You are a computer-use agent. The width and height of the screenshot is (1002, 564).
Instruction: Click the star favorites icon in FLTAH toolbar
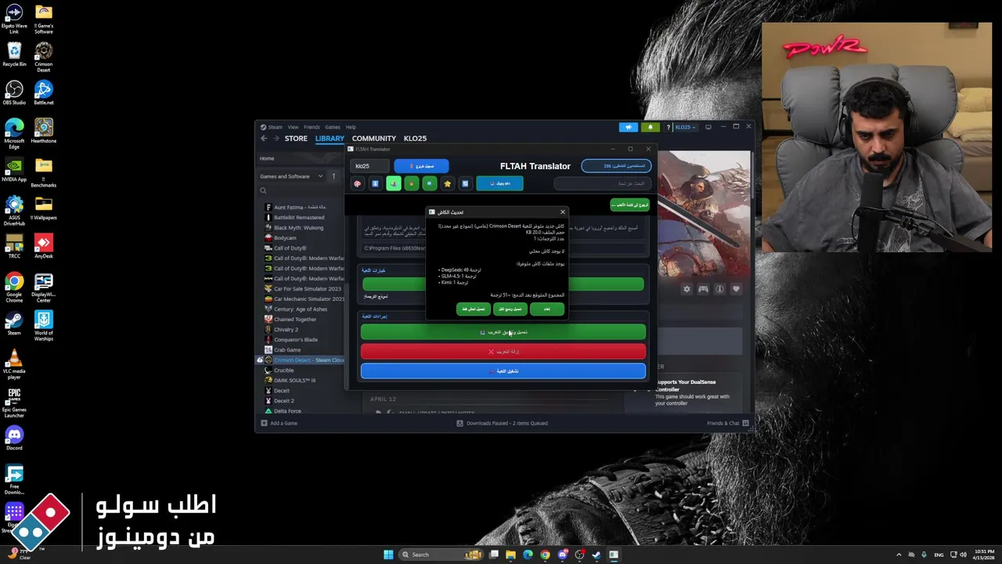pos(447,183)
